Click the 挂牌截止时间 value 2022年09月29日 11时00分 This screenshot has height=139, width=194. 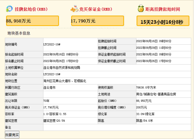pos(154,48)
